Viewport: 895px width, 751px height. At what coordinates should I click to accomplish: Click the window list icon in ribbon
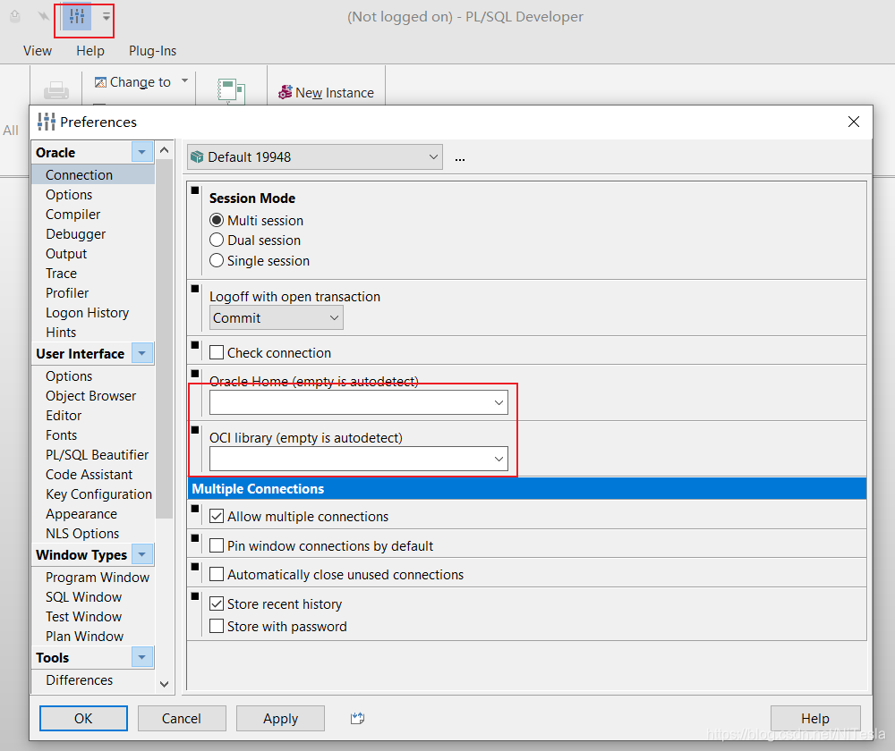point(231,91)
